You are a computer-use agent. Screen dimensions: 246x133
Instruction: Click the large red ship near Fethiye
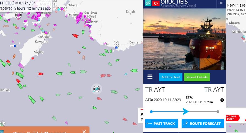(x=75, y=36)
